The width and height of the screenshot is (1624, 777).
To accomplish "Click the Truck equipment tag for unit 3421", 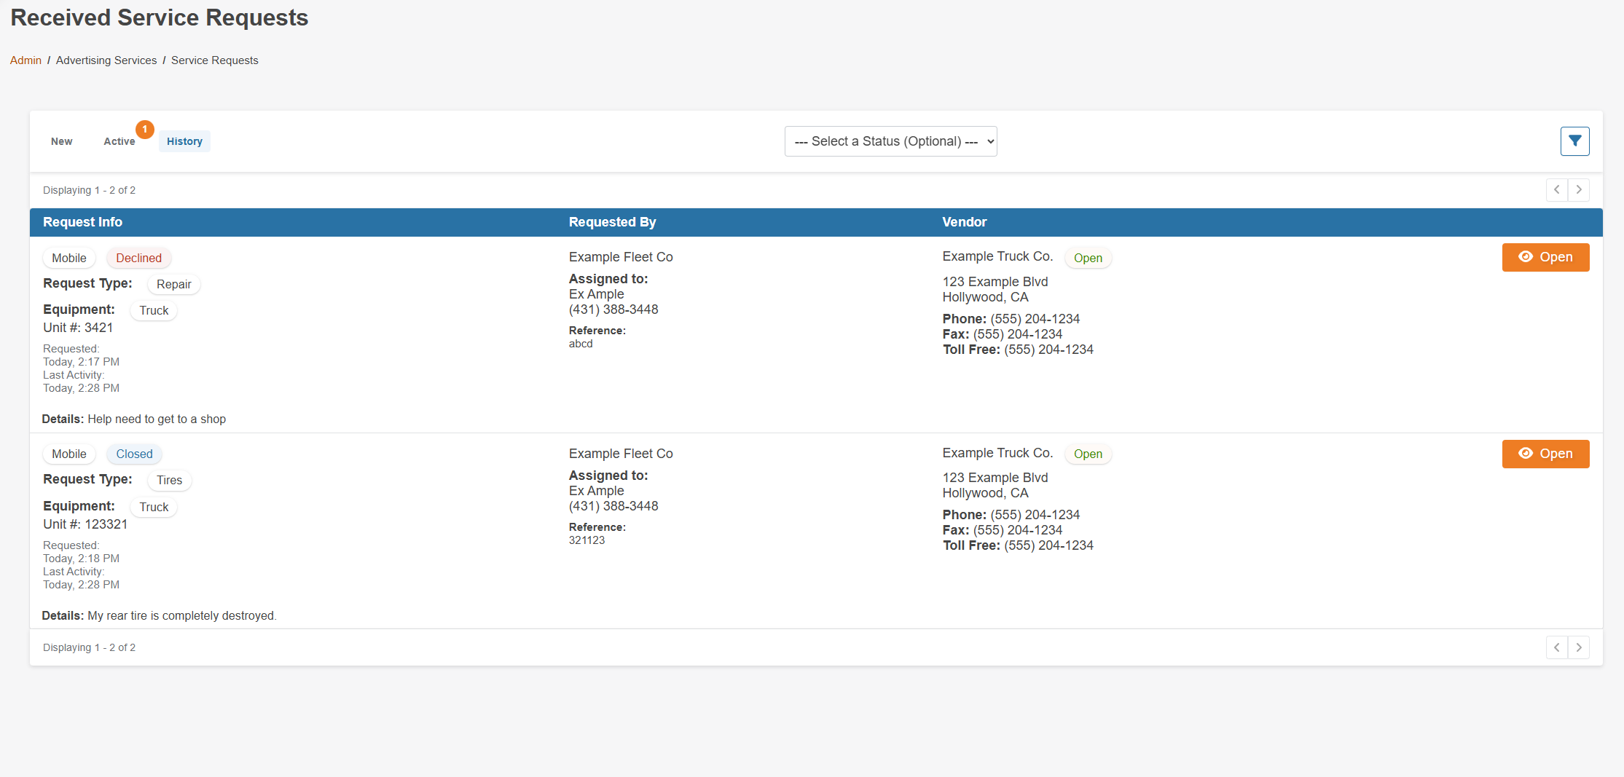I will 153,309.
